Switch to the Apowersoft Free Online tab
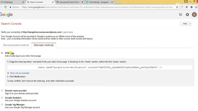The width and height of the screenshot is (198, 111). tap(69, 2)
